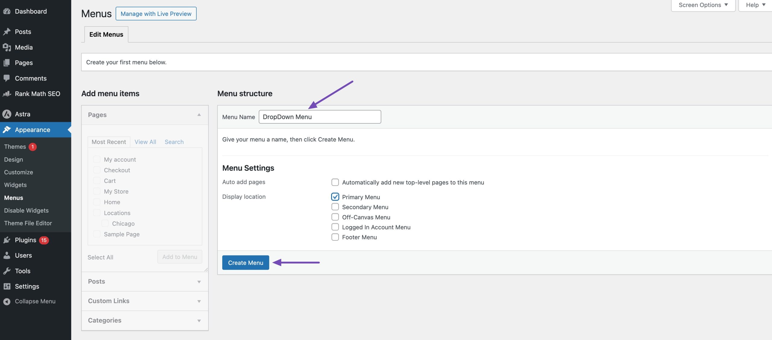772x340 pixels.
Task: Enable the Footer Menu checkbox
Action: 335,237
